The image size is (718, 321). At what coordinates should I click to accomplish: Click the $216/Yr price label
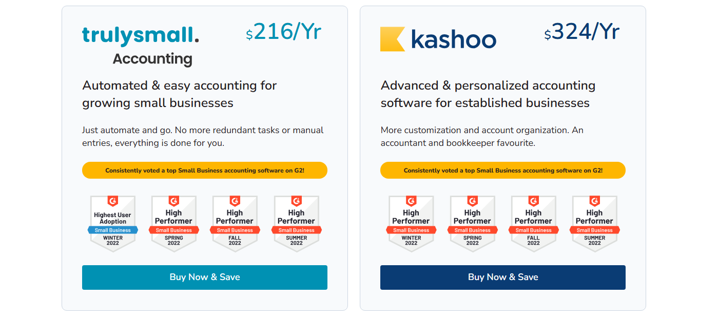tap(283, 31)
